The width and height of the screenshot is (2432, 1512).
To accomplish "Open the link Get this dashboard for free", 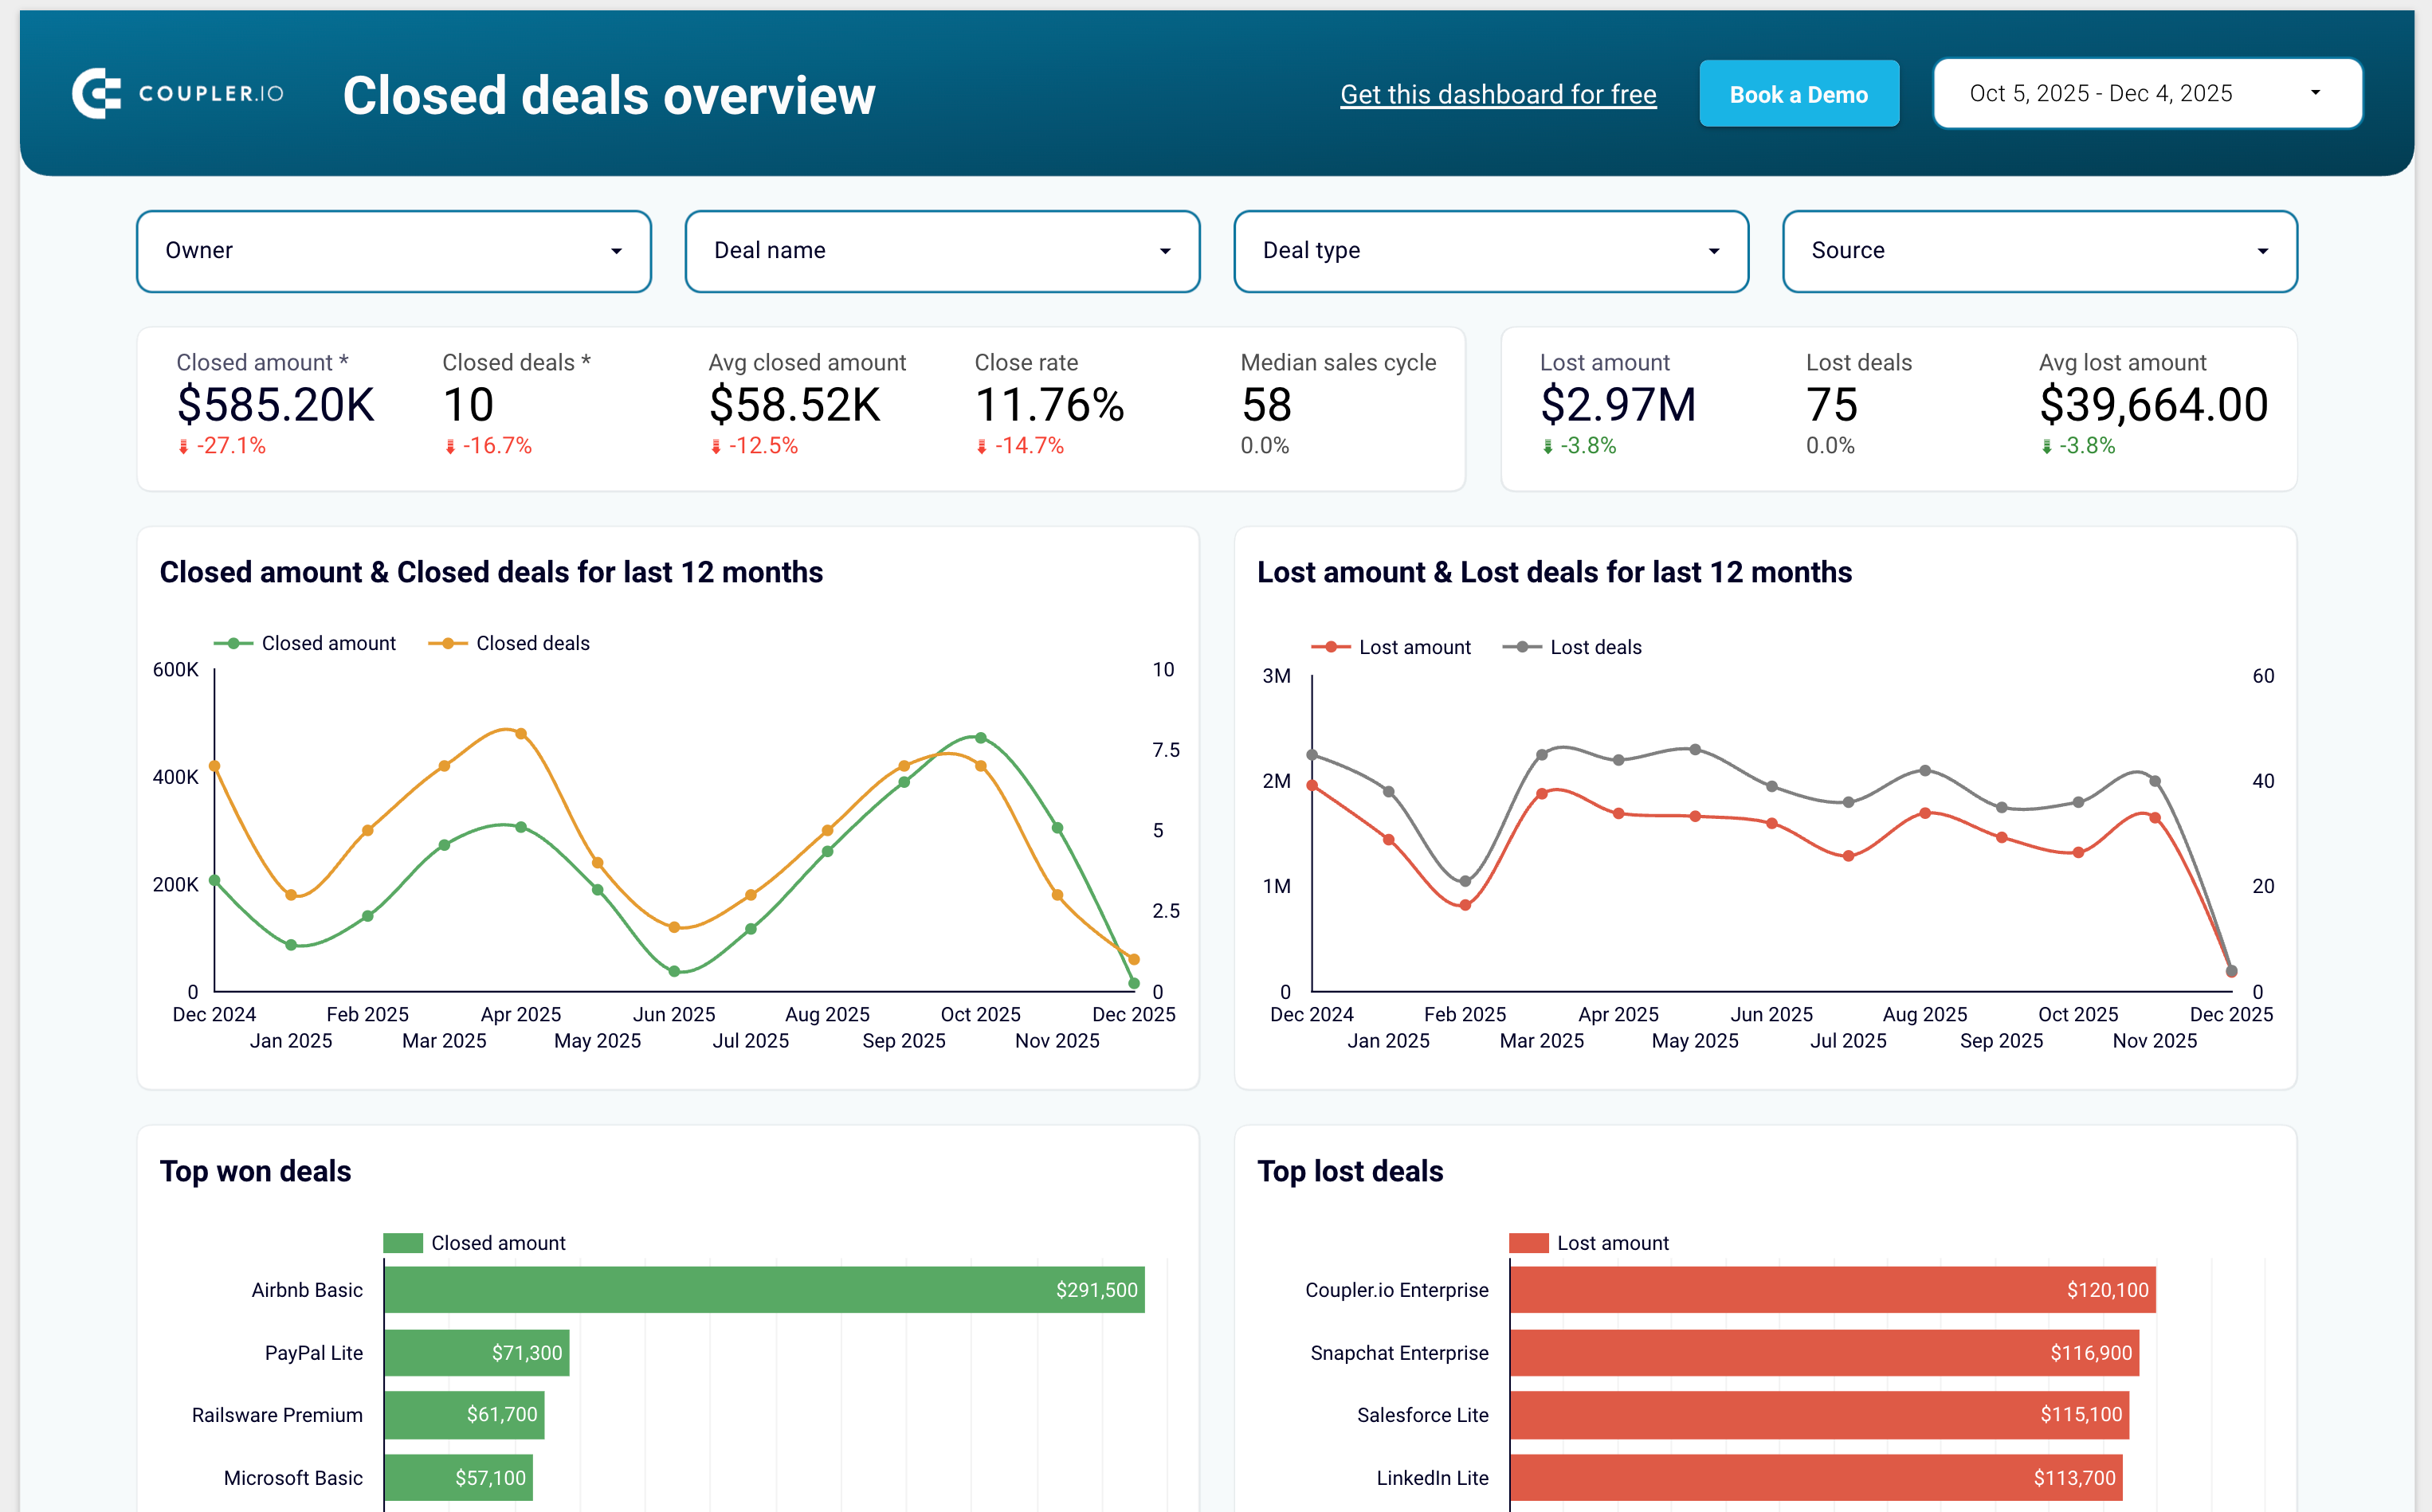I will pos(1497,94).
